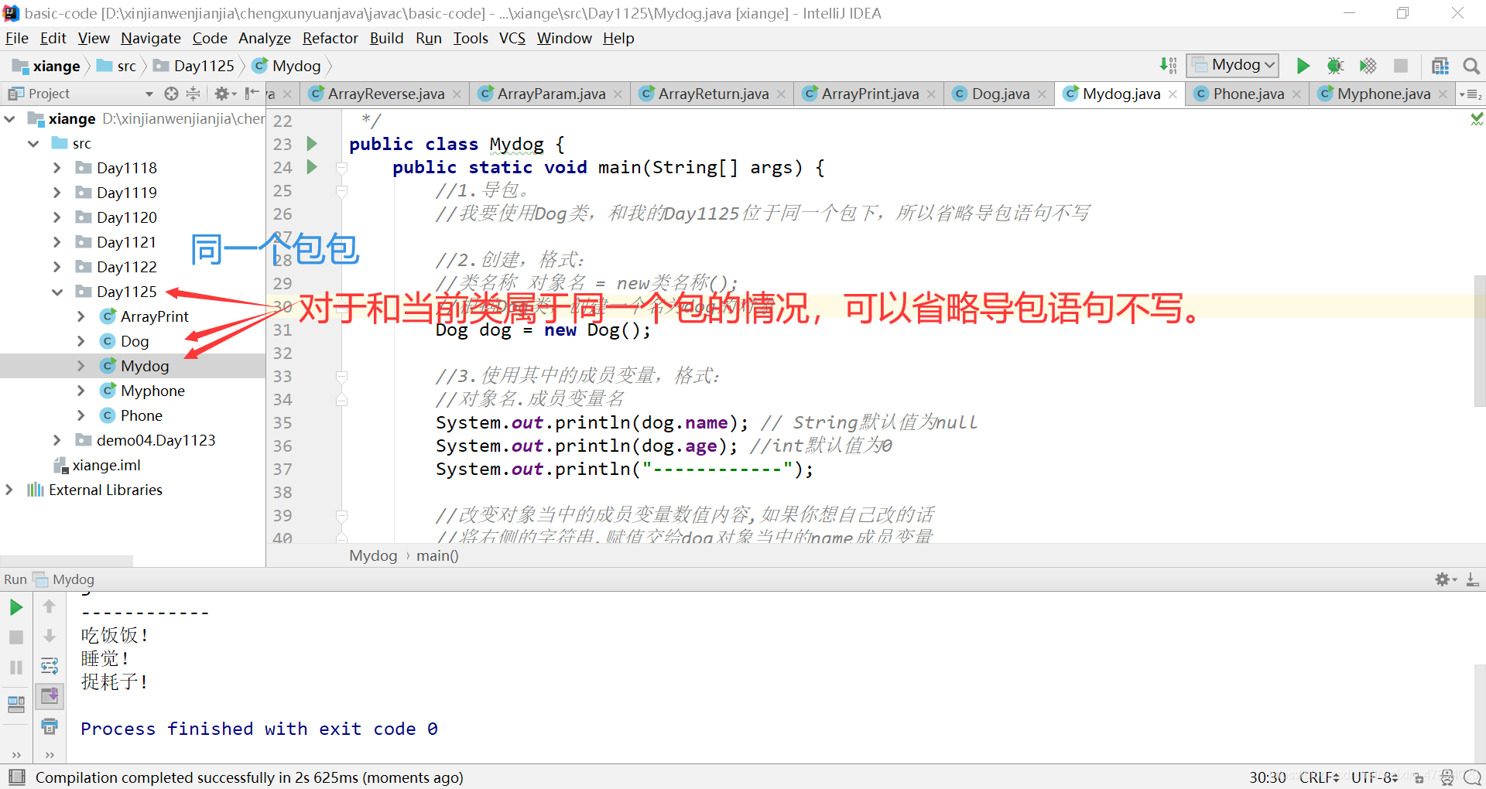This screenshot has width=1486, height=789.
Task: Open the Mydog run configuration dropdown
Action: point(1233,65)
